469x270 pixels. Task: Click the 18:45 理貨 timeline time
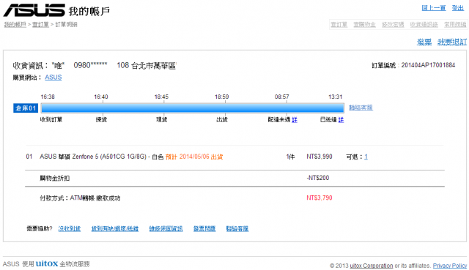pyautogui.click(x=161, y=97)
